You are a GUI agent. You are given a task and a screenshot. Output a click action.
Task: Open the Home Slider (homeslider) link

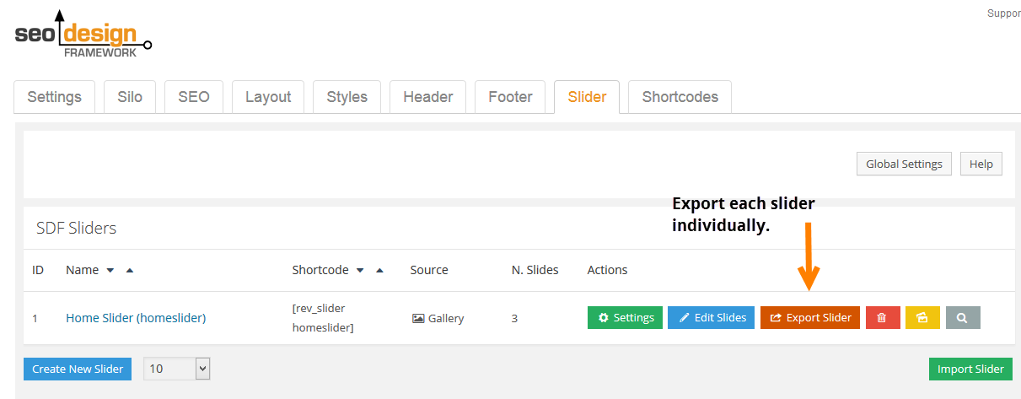(x=136, y=318)
